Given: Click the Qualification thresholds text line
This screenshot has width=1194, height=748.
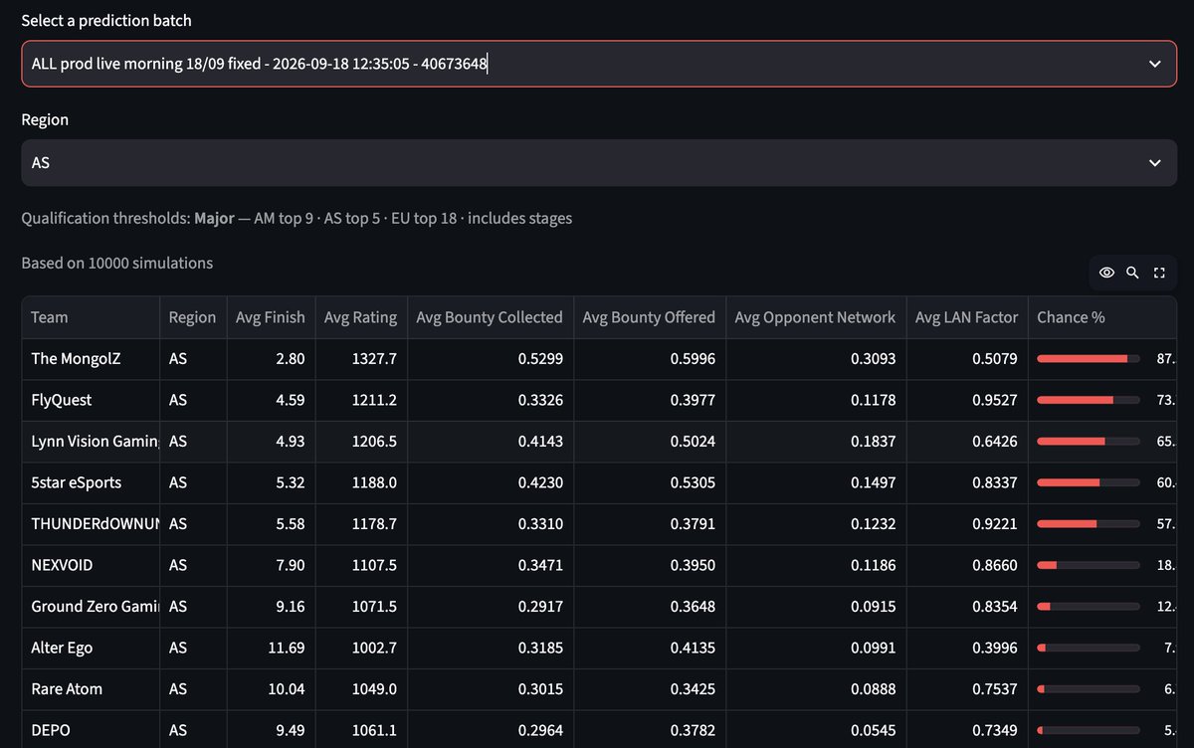Looking at the screenshot, I should [297, 218].
